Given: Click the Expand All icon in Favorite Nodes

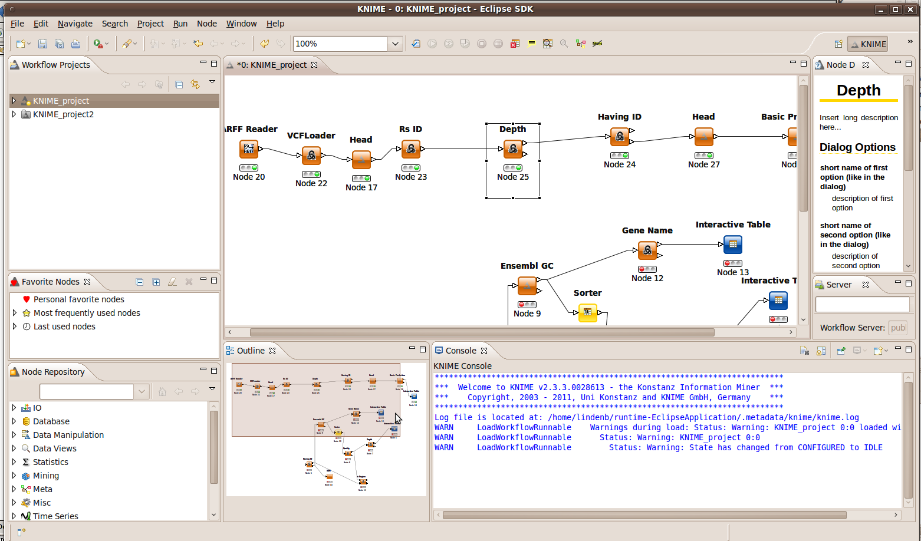Looking at the screenshot, I should [156, 282].
